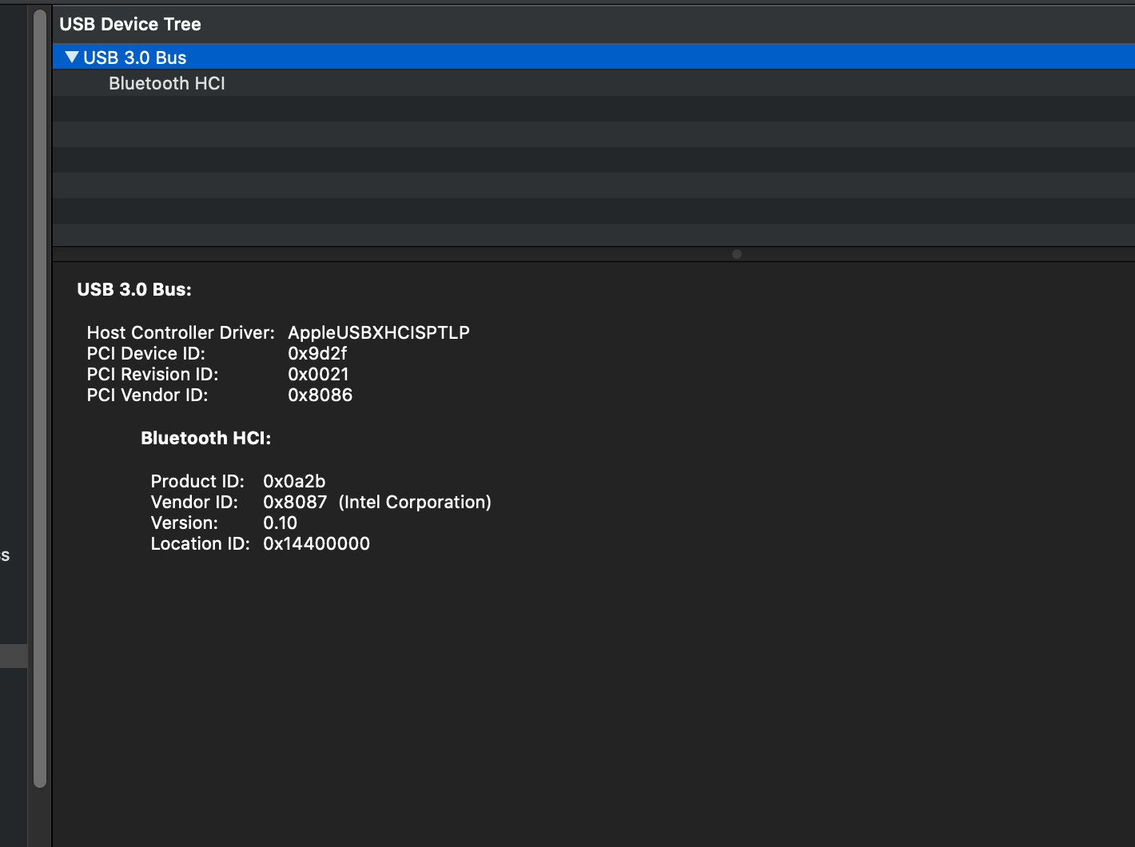
Task: Select the PCI Revision ID value 0x0021
Action: point(318,374)
